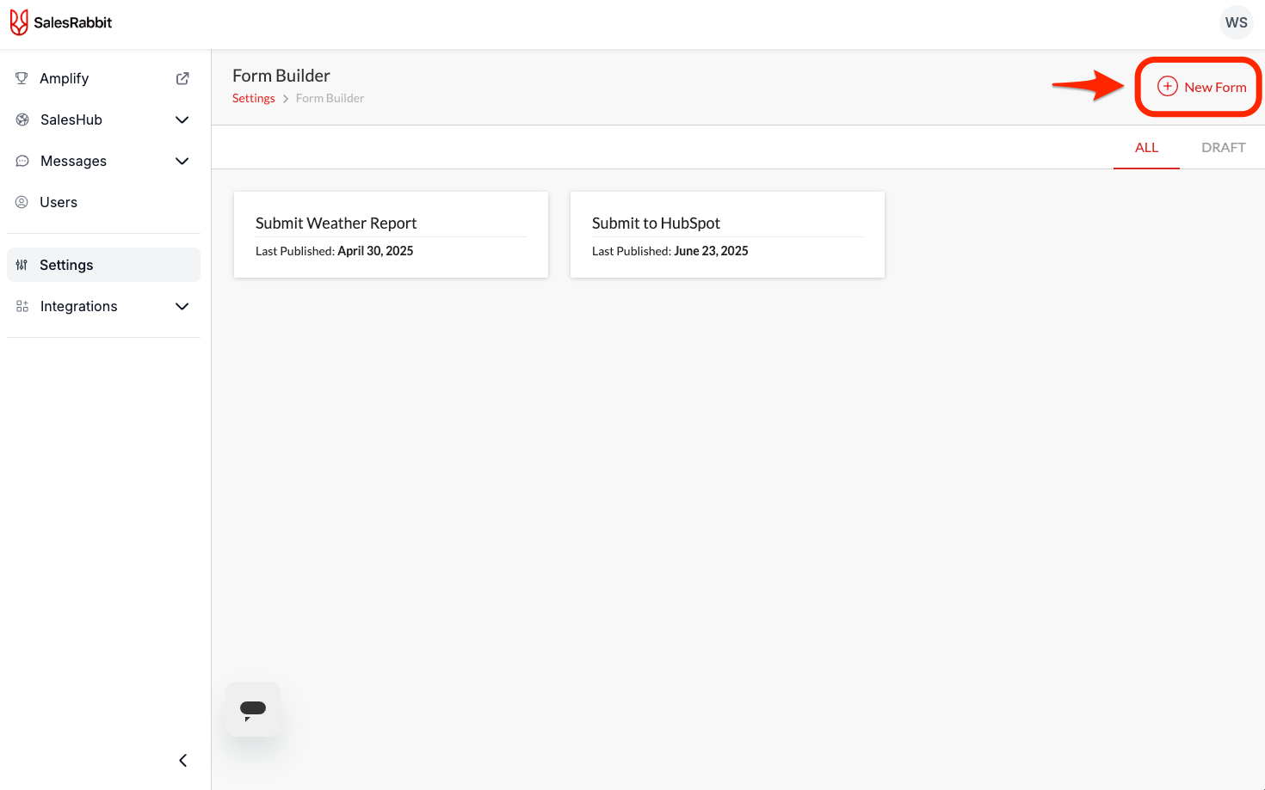Viewport: 1265px width, 790px height.
Task: Switch to the ALL tab
Action: point(1146,148)
